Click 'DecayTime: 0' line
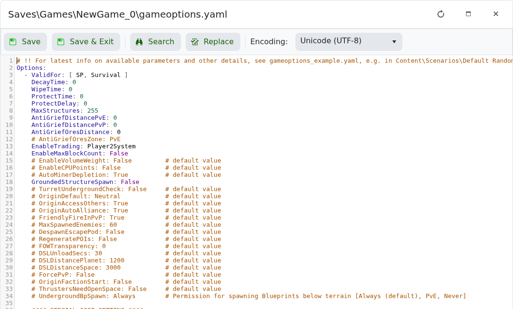Viewport: 513px width, 309px height. tap(54, 82)
